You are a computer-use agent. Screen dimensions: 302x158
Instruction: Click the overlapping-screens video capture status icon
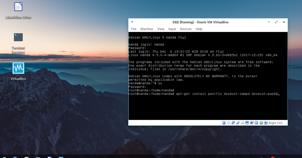[x=252, y=123]
